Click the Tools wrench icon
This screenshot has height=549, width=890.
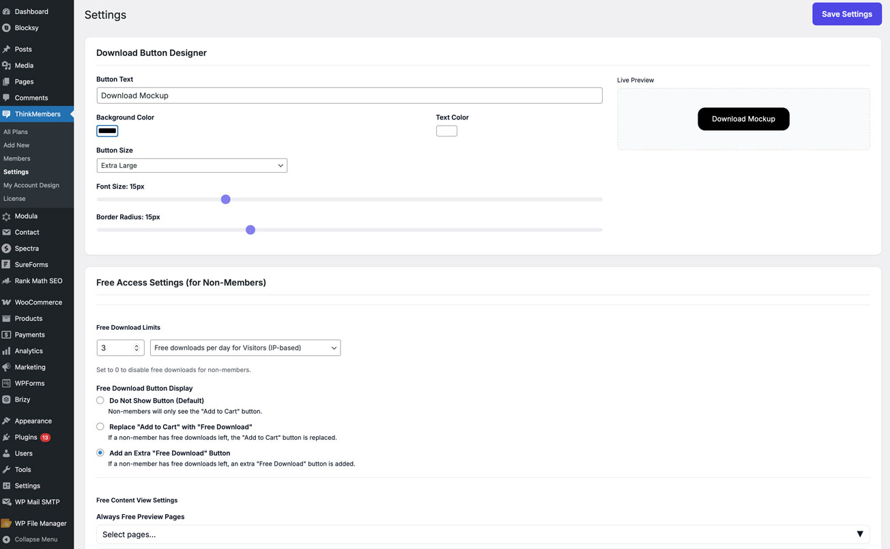[x=6, y=470]
